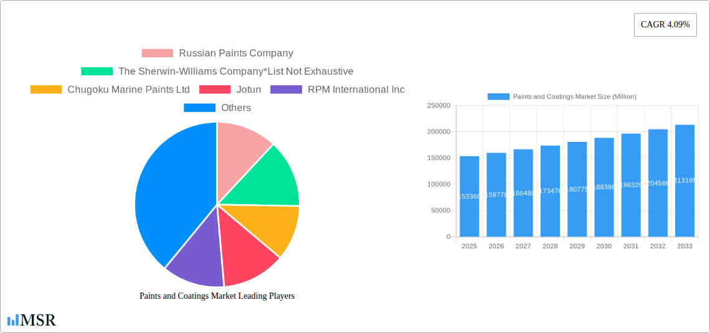The width and height of the screenshot is (710, 333).
Task: Click the 2033 bar valued 213195
Action: (x=684, y=181)
